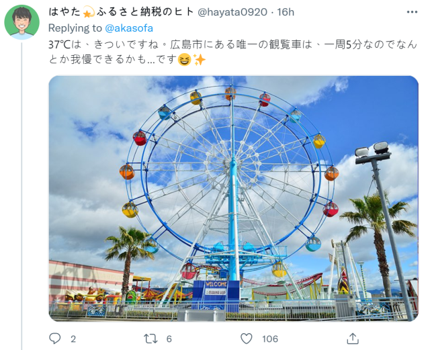Click the shooting star emoji in the name
Viewport: 430px width, 350px height.
coord(88,12)
